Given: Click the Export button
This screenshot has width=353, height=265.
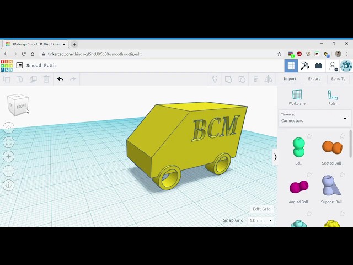Looking at the screenshot, I should click(x=314, y=79).
